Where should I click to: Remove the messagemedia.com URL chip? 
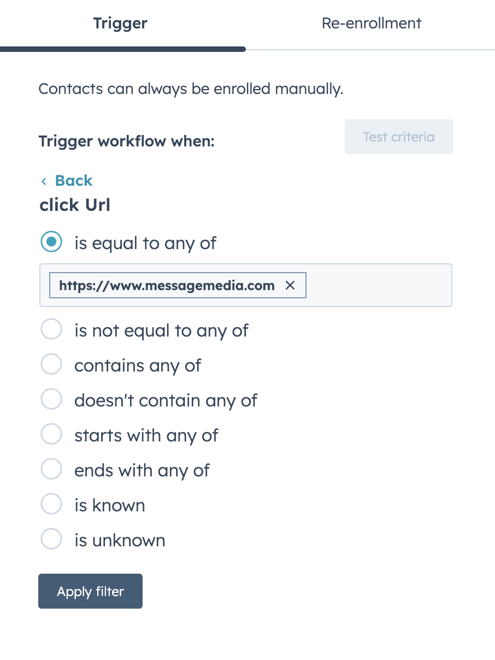click(x=290, y=285)
